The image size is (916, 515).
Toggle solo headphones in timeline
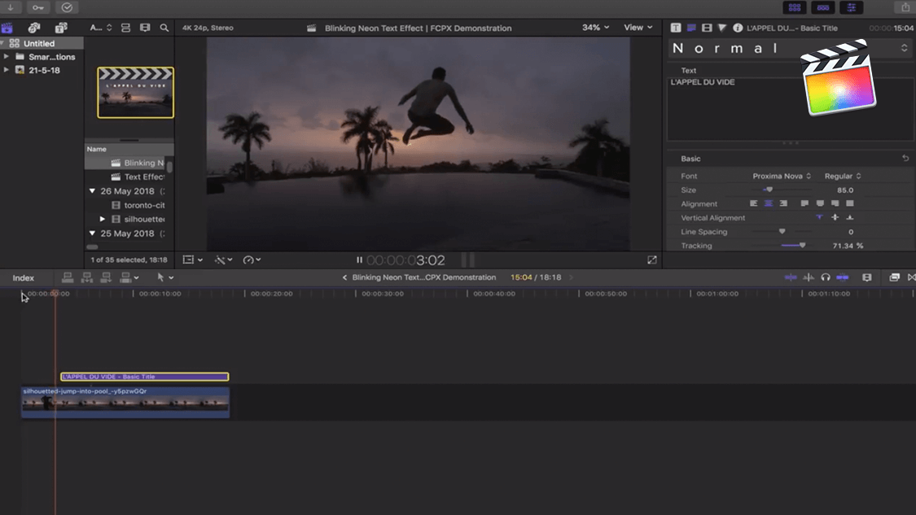(826, 277)
